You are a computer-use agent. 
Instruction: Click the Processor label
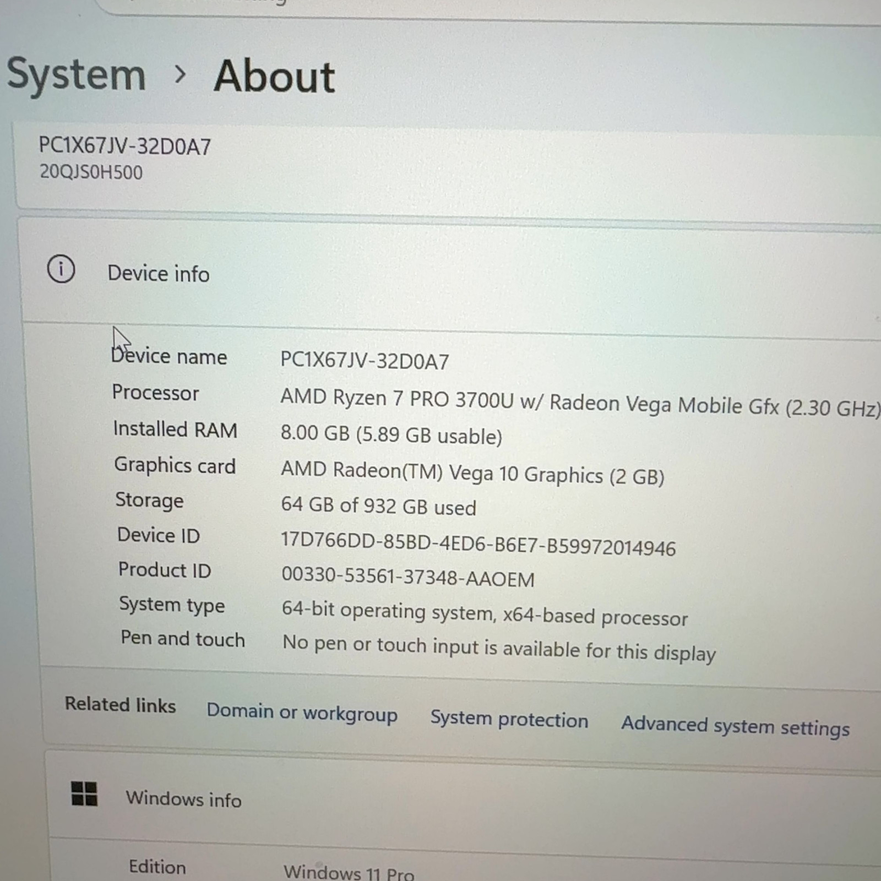coord(155,393)
